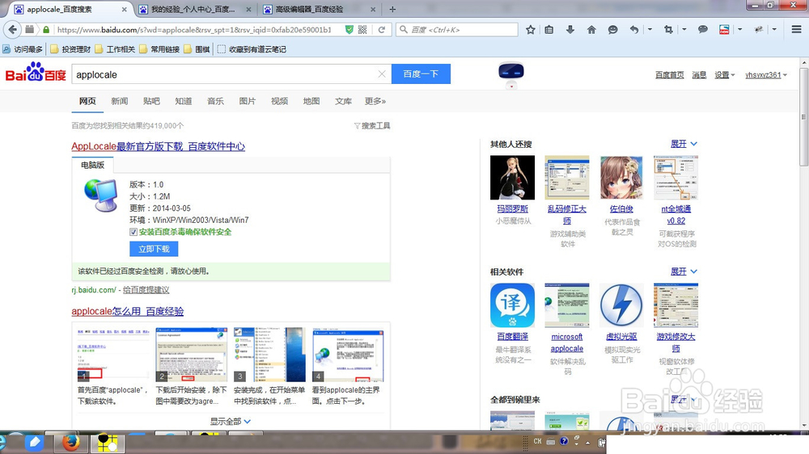Open the 消息 link

tap(699, 74)
